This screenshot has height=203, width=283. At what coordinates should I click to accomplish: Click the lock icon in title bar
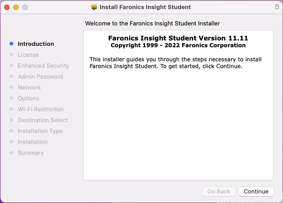(x=277, y=7)
